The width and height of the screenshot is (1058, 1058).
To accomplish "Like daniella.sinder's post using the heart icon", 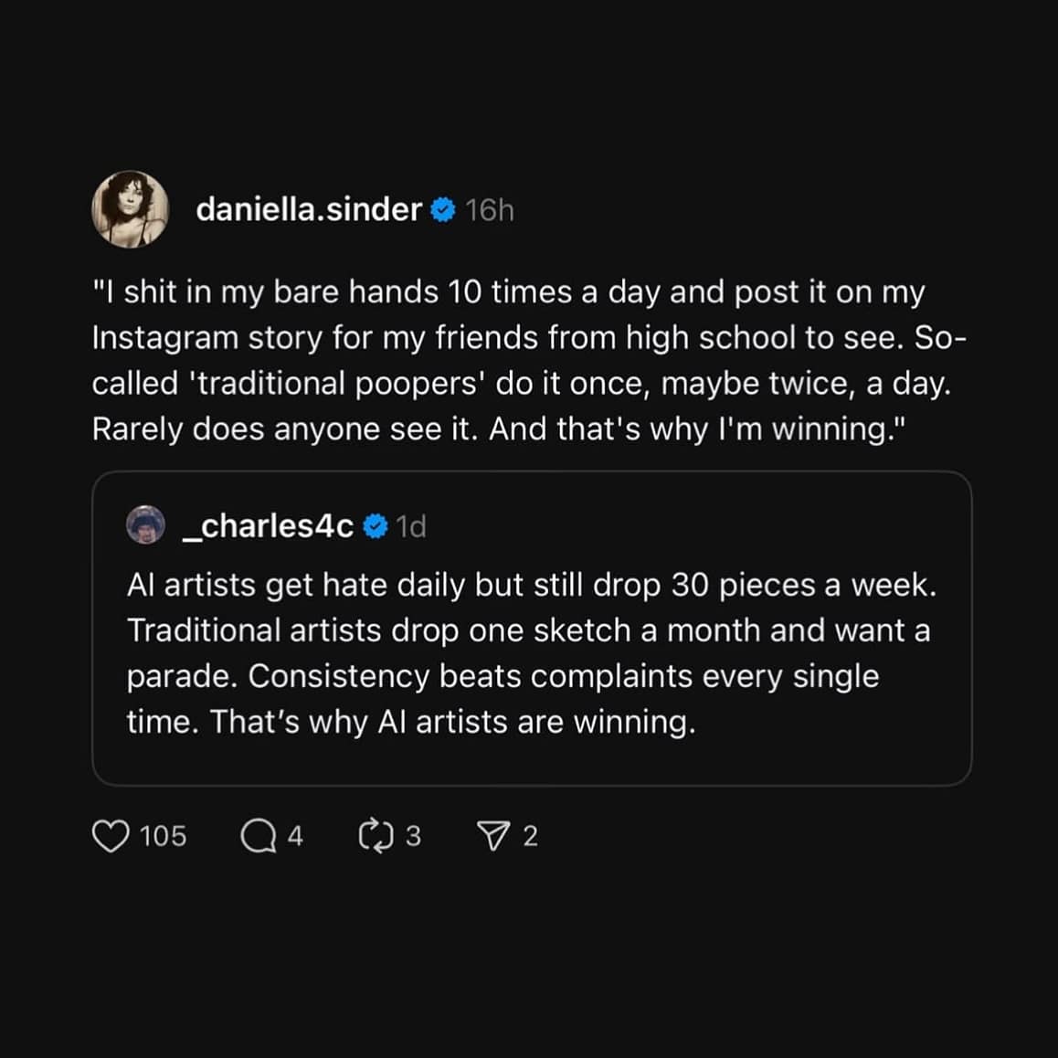I will [113, 835].
